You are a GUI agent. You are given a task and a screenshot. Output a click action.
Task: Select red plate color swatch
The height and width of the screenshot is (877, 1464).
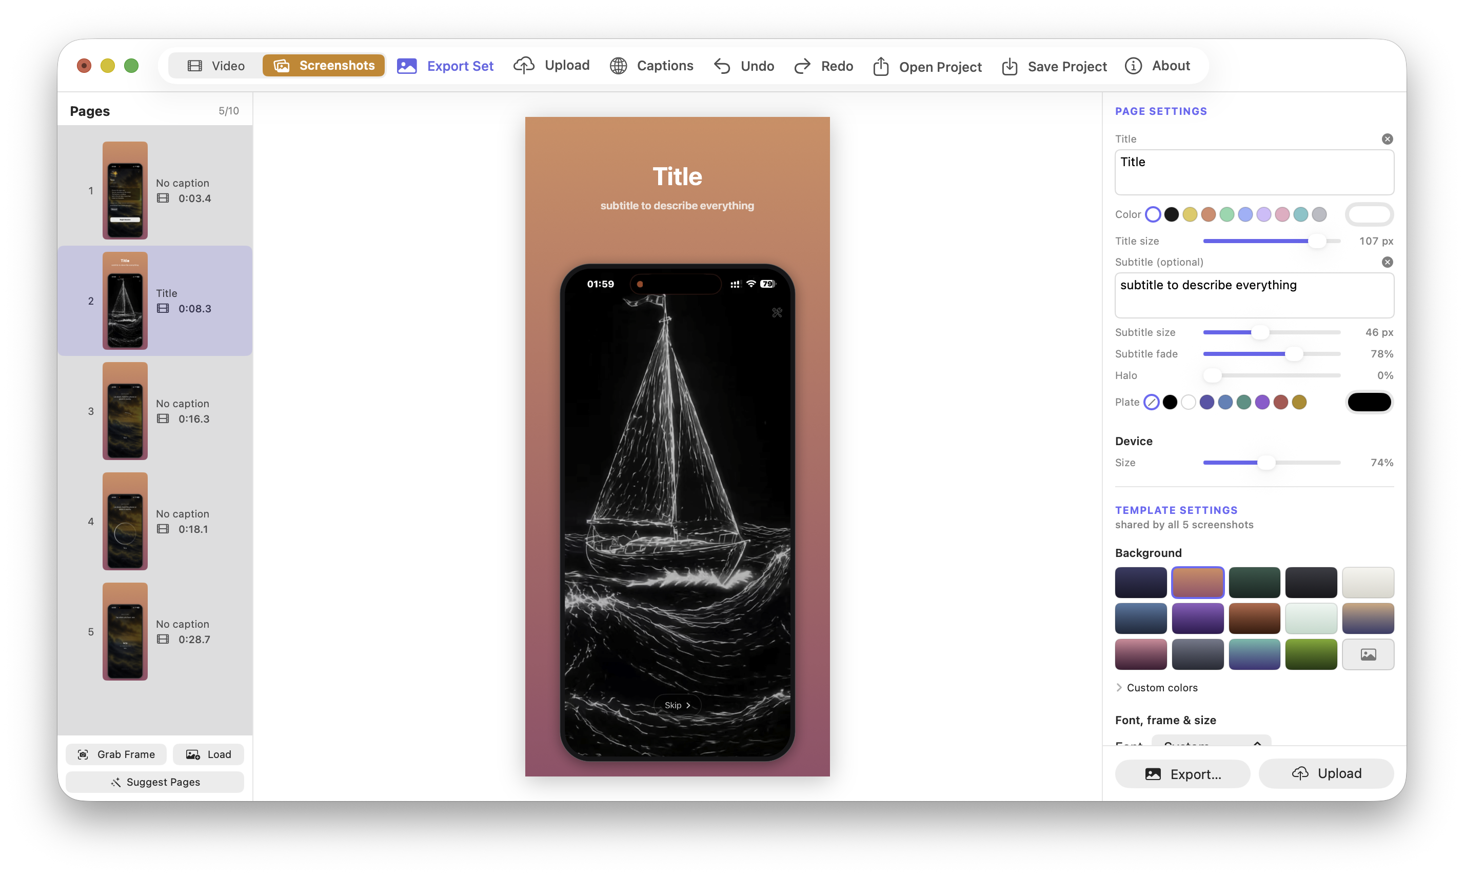click(x=1280, y=402)
